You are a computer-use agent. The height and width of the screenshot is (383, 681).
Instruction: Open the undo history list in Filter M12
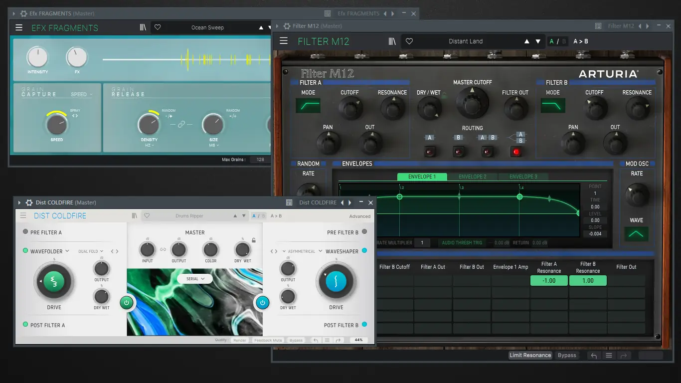(x=609, y=356)
